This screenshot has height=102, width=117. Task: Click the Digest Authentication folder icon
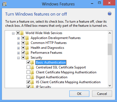click(x=32, y=77)
